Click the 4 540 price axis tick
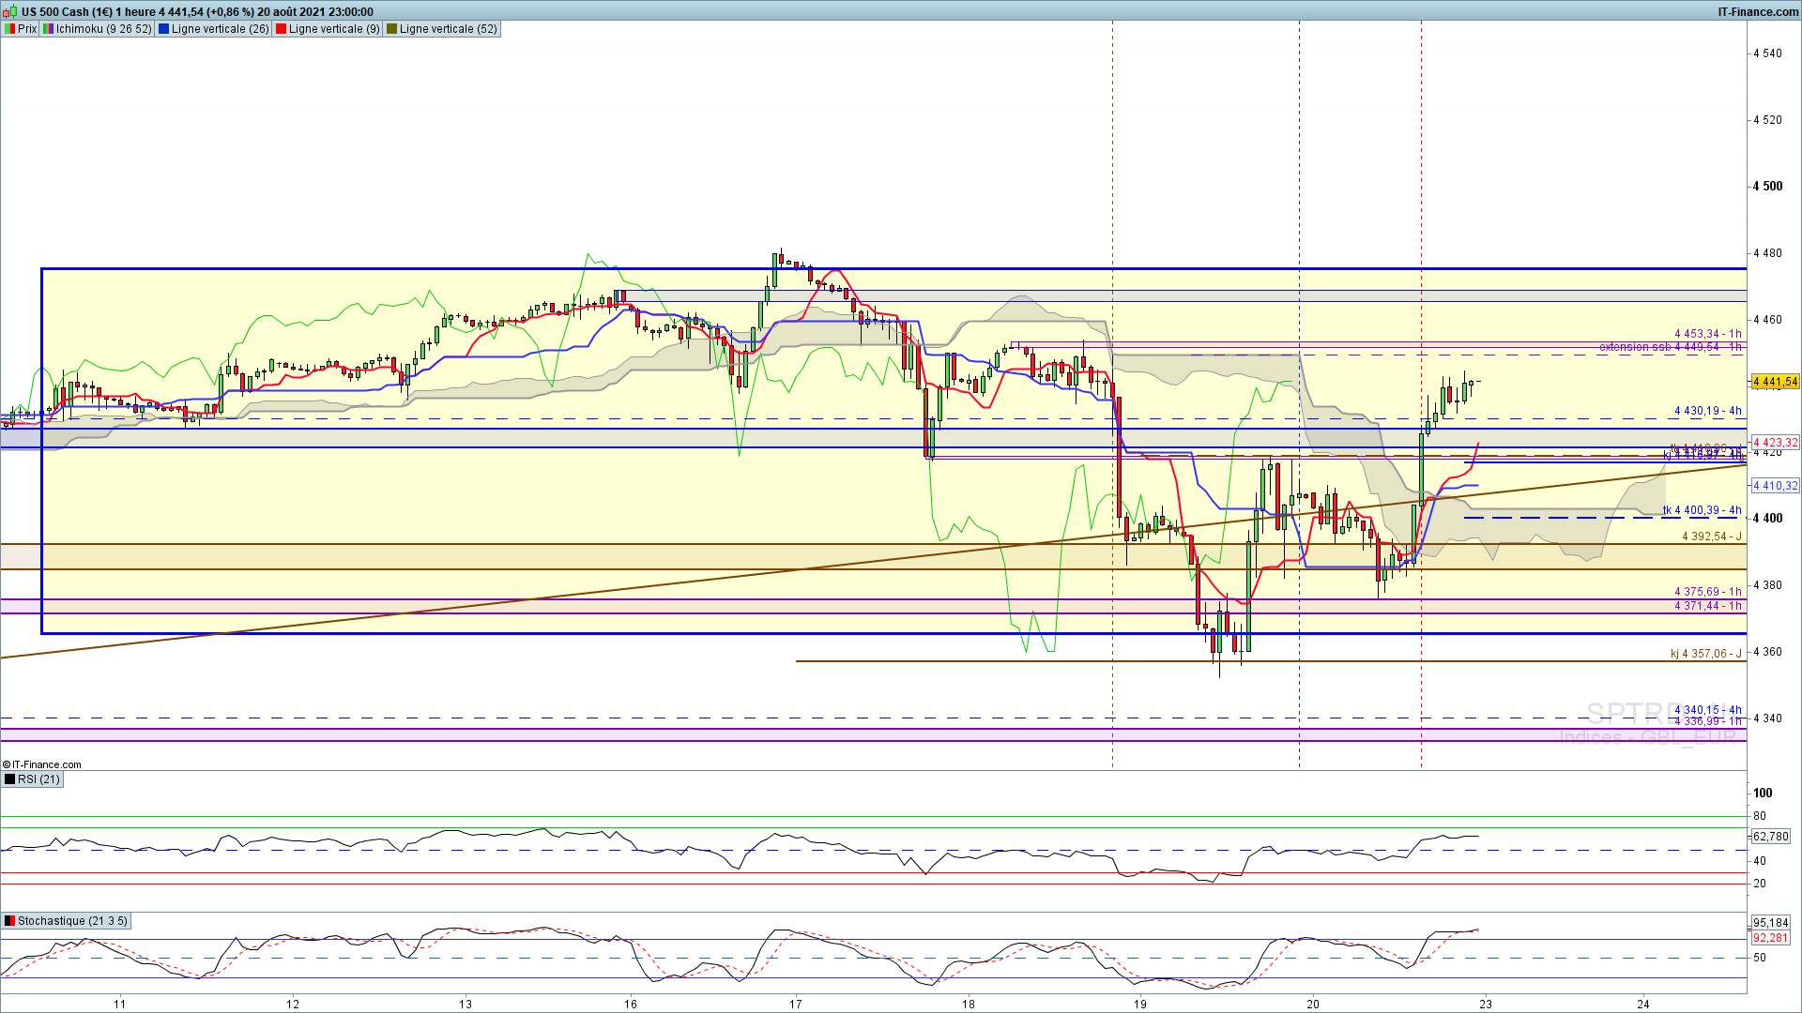This screenshot has height=1013, width=1802. 1768,53
